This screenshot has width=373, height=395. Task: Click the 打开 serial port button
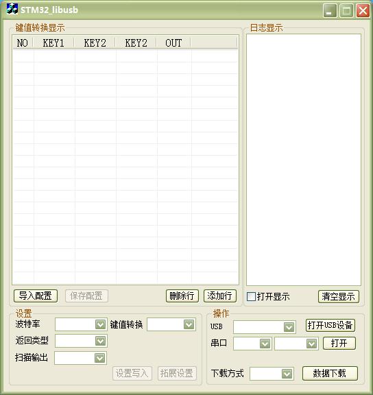(x=339, y=343)
